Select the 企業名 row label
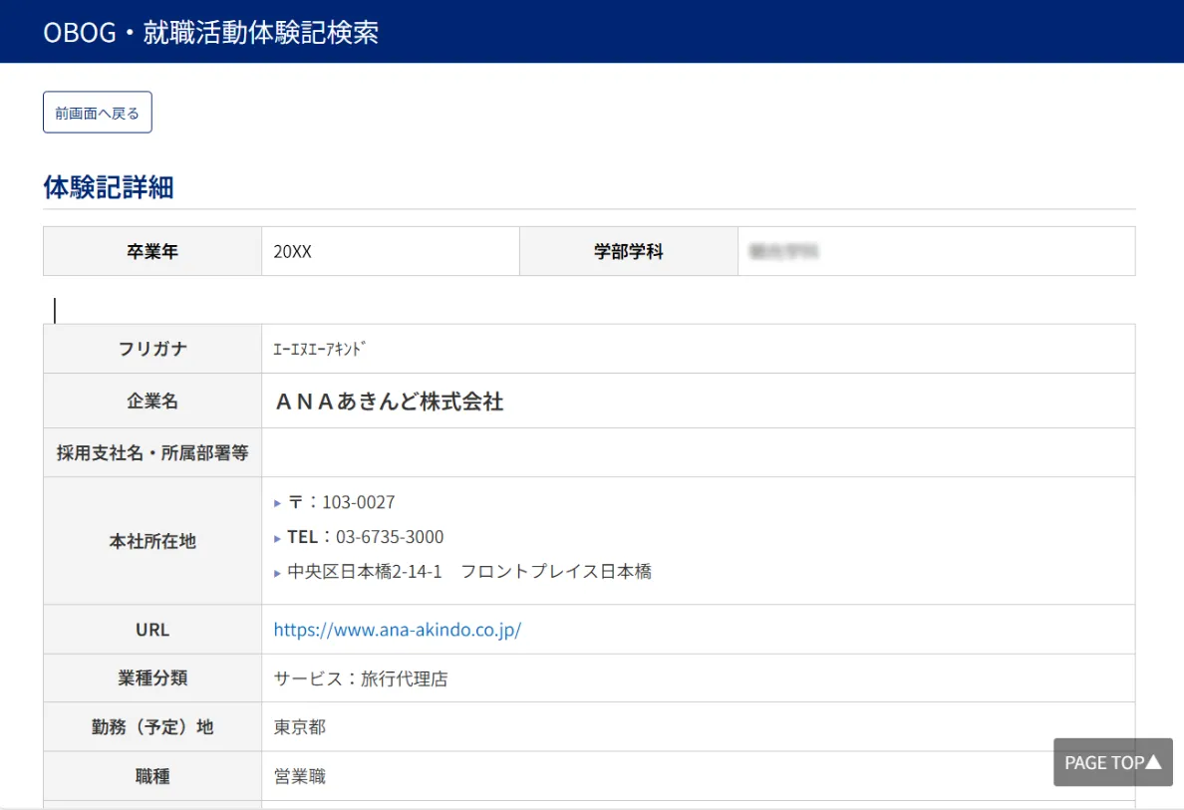This screenshot has height=810, width=1184. pos(151,401)
